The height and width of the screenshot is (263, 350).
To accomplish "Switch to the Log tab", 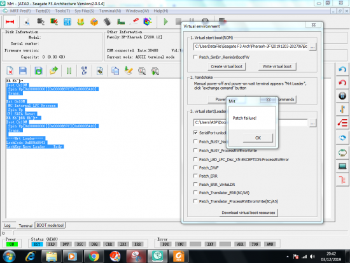I will [8, 225].
